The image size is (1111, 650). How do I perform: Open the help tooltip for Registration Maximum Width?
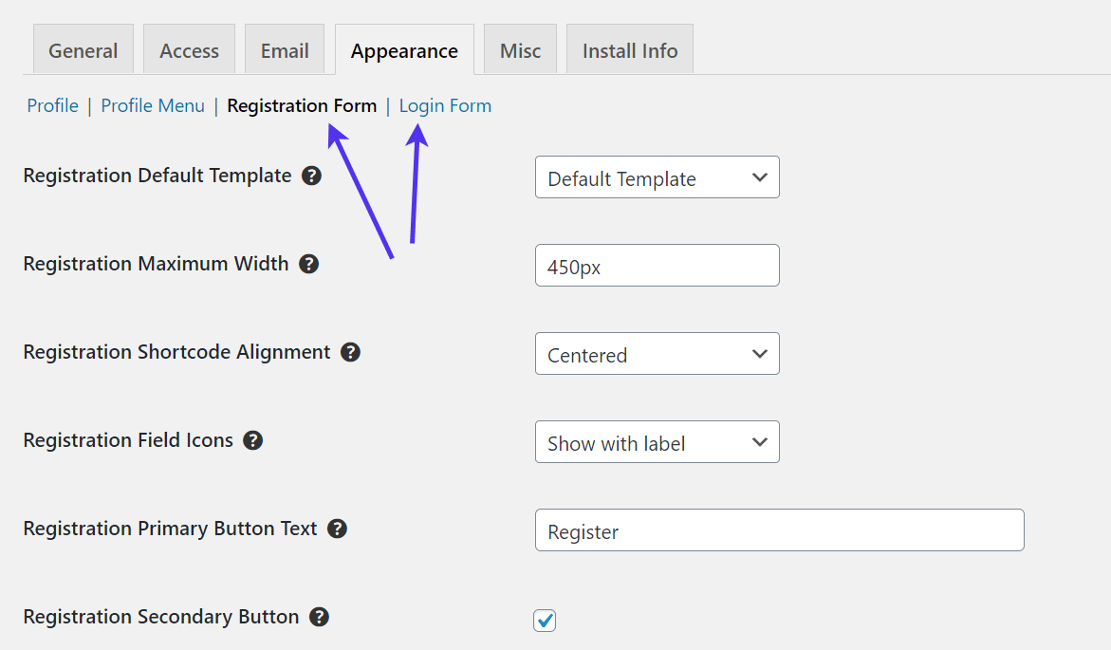click(x=308, y=264)
